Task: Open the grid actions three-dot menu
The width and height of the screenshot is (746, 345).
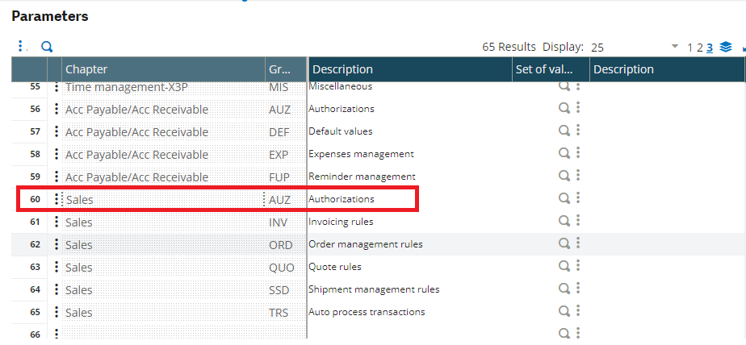Action: [x=20, y=47]
